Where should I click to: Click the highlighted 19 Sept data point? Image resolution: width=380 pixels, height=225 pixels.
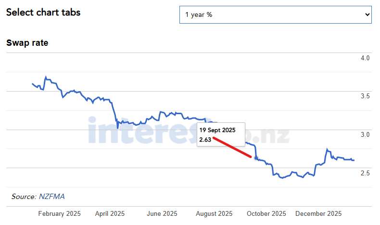(x=256, y=159)
